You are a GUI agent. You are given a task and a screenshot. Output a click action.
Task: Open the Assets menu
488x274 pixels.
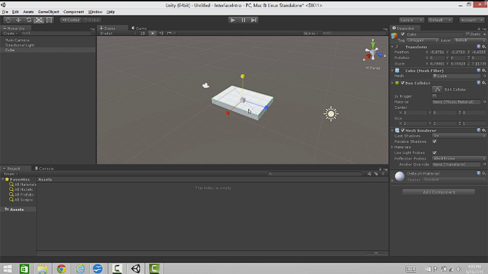[x=28, y=12]
